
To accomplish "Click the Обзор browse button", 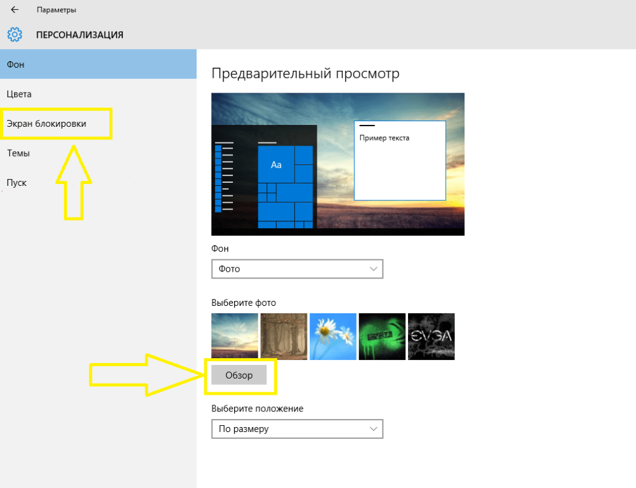I will [239, 375].
